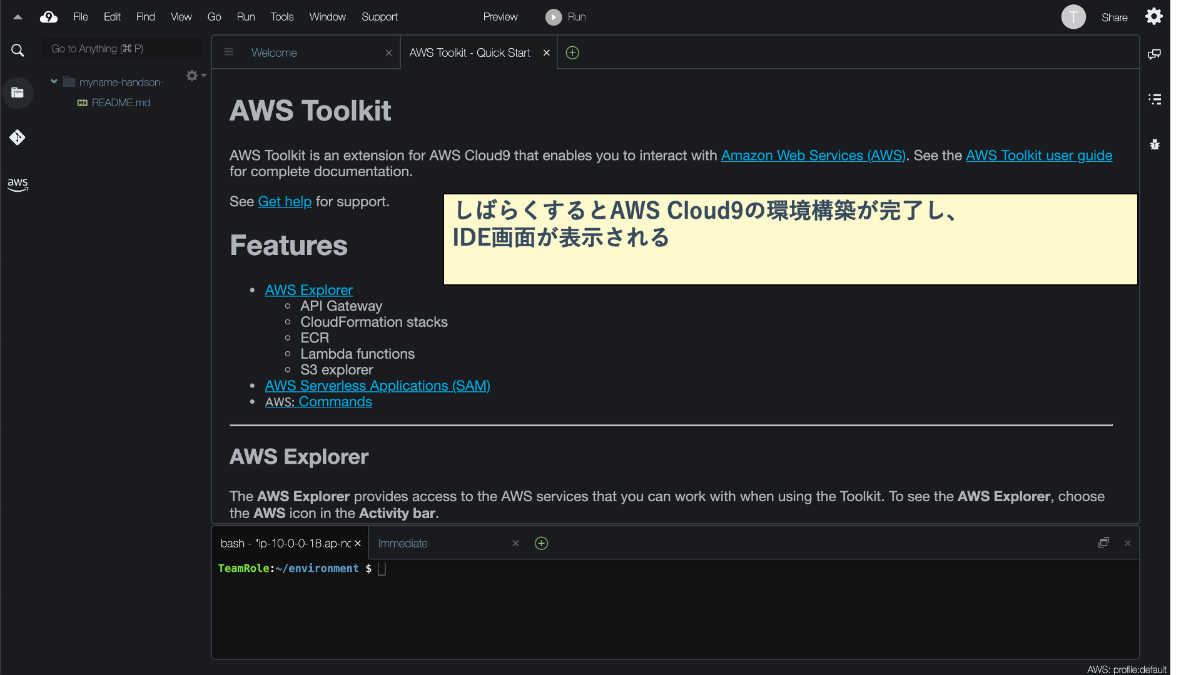
Task: Click AWS: profile:default status
Action: point(1127,669)
